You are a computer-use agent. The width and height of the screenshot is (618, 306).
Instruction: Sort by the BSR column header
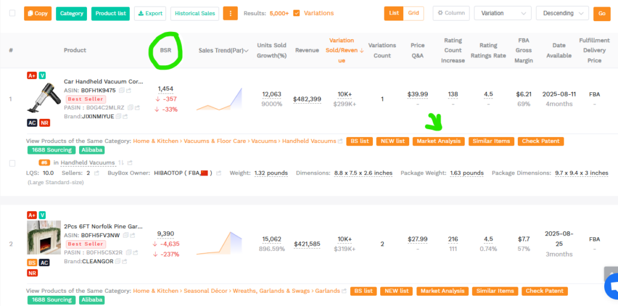click(165, 51)
